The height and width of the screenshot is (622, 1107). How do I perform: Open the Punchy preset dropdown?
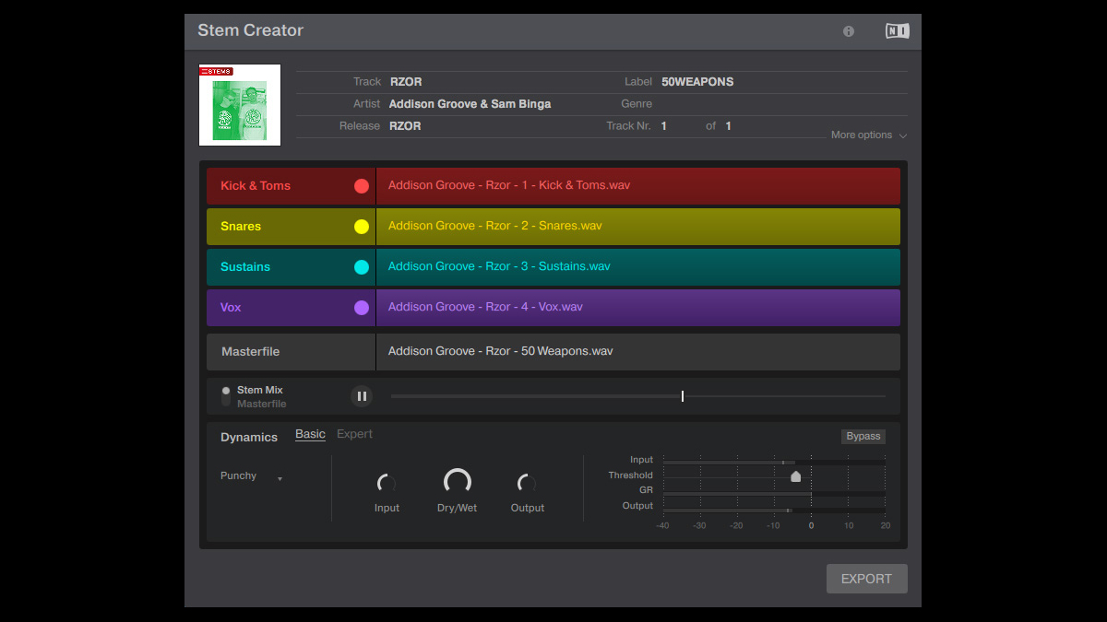point(249,475)
